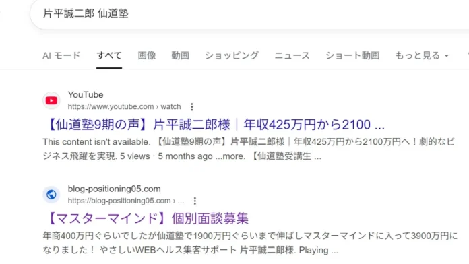The image size is (469, 264).
Task: Click the YouTube site name
Action: coord(86,95)
